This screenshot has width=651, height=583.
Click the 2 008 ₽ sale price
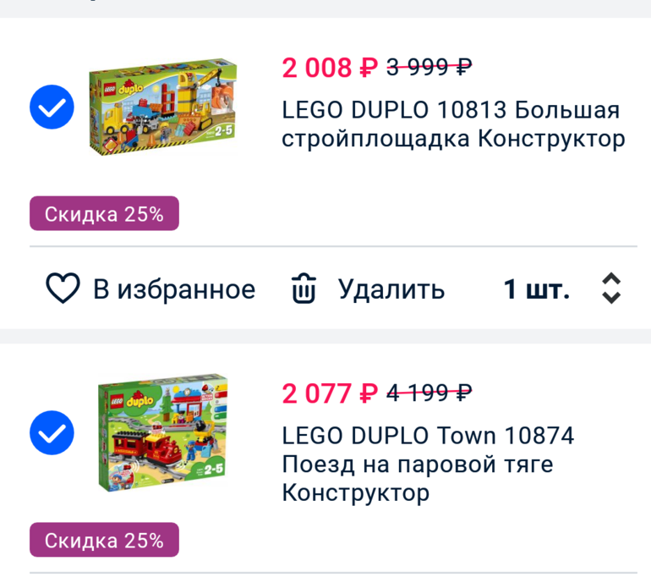coord(329,67)
